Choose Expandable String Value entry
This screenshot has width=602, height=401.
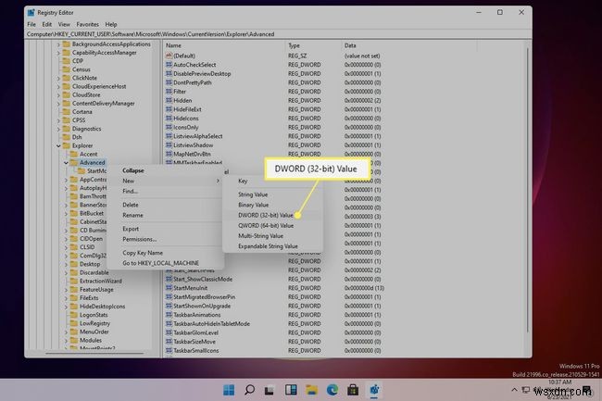point(268,246)
